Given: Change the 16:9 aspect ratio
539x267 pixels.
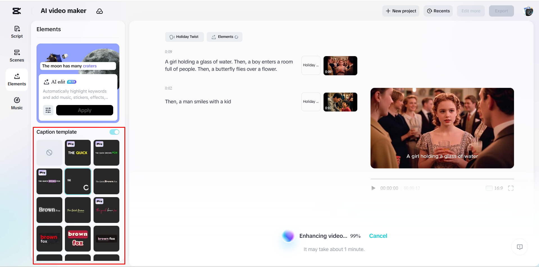Looking at the screenshot, I should 494,188.
